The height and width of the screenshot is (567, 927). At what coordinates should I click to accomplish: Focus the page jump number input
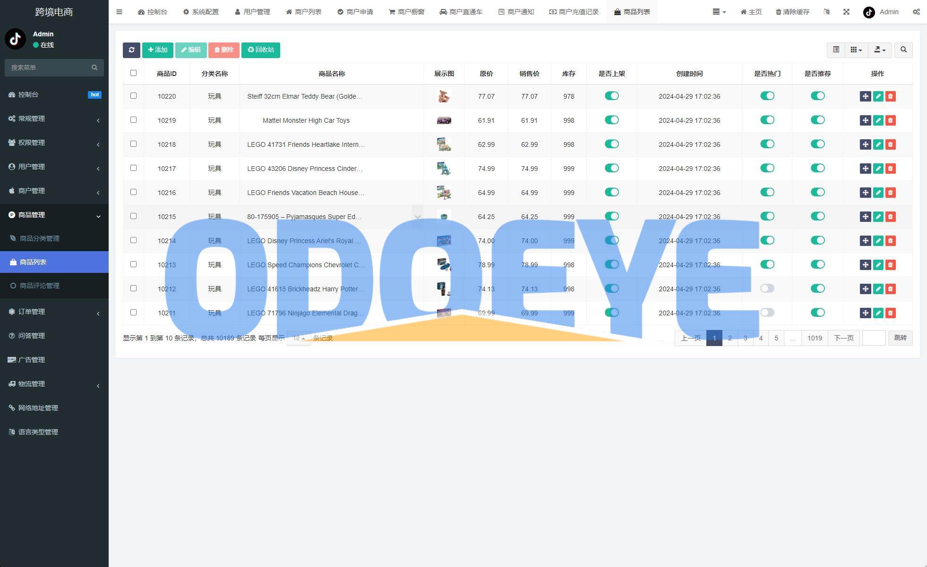(x=874, y=338)
